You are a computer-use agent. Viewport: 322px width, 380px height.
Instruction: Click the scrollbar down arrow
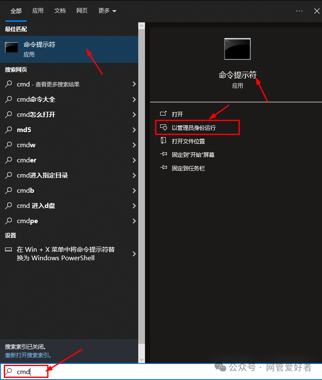point(142,360)
